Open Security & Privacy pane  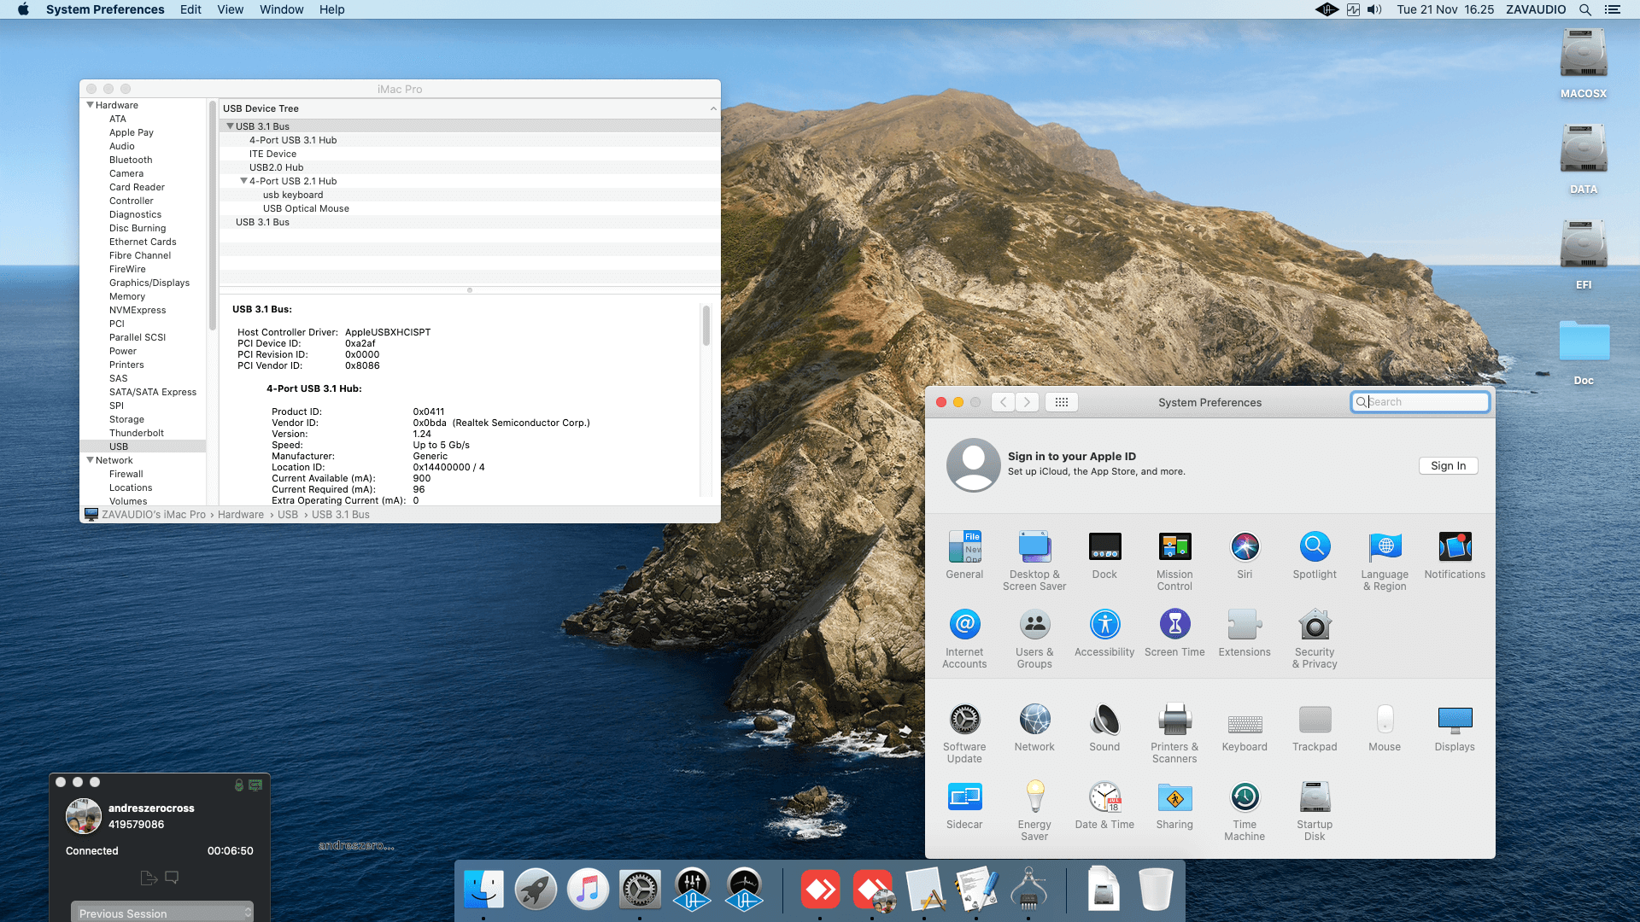click(1315, 639)
